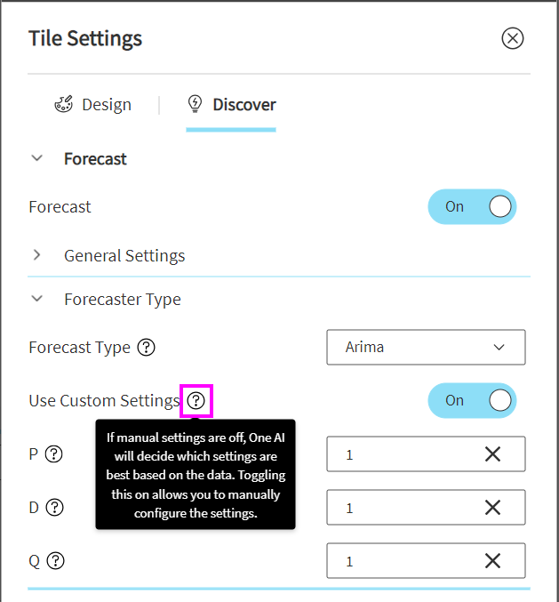Click the Use Custom Settings help icon
Screen dimensions: 559x602
196,401
